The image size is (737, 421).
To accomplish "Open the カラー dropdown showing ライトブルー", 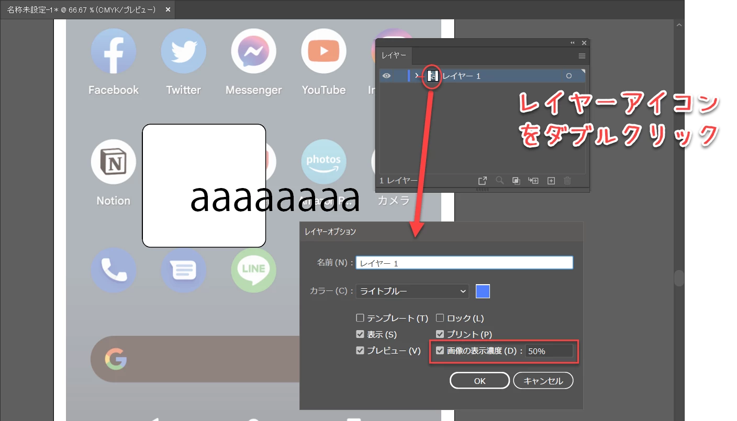I will (412, 291).
